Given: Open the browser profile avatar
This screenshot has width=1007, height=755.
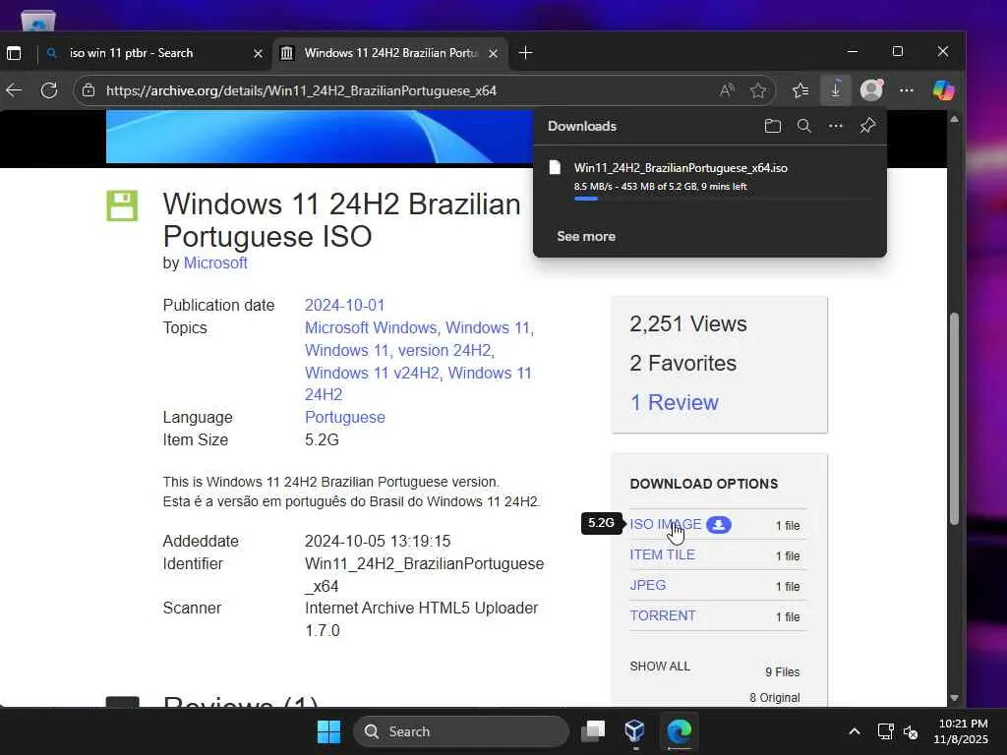Looking at the screenshot, I should click(x=871, y=89).
